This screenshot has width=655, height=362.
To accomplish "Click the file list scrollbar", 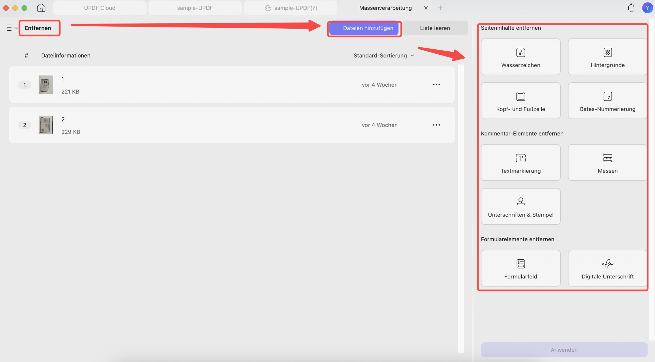I will click(461, 209).
